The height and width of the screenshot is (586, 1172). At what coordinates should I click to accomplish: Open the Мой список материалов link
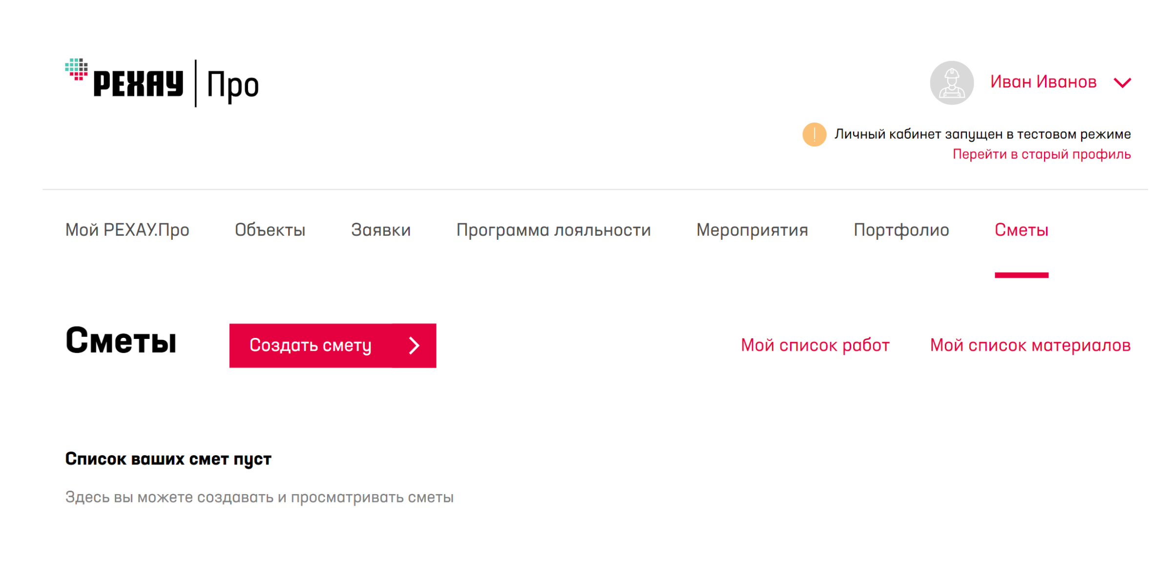coord(1030,345)
